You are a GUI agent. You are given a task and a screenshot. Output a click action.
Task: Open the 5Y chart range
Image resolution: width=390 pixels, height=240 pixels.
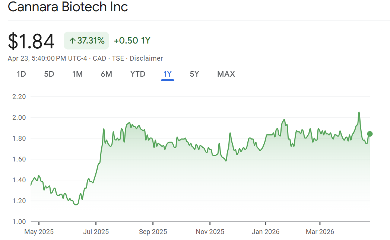point(194,74)
